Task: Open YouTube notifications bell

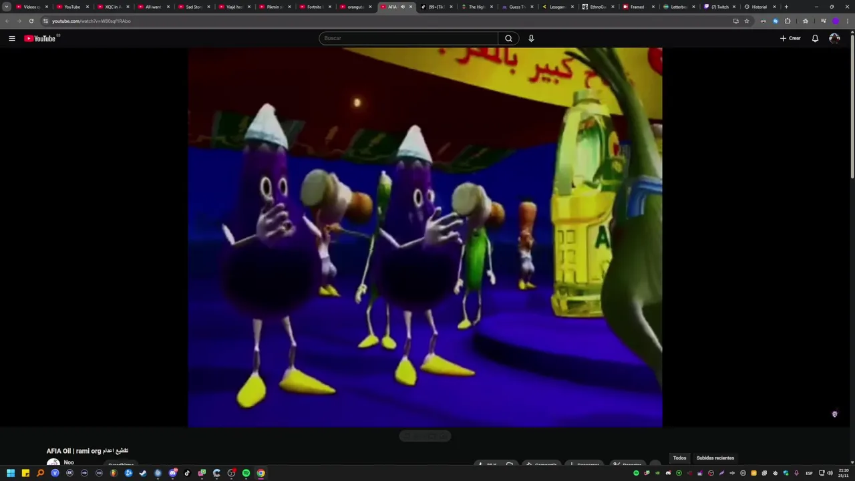Action: pyautogui.click(x=815, y=38)
